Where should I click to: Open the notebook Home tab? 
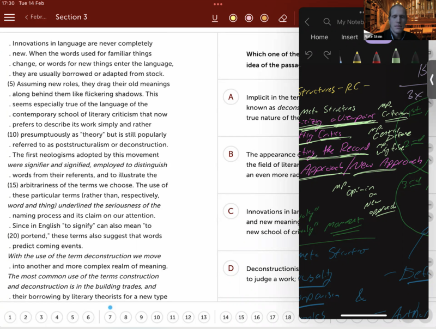pyautogui.click(x=319, y=37)
